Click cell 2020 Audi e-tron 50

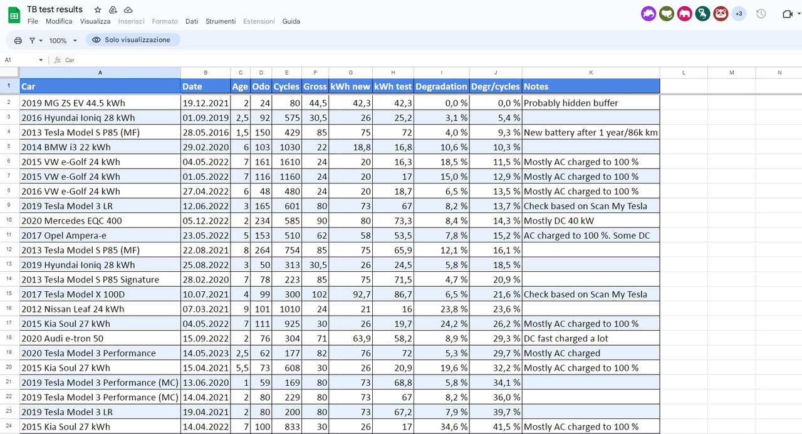pyautogui.click(x=100, y=338)
